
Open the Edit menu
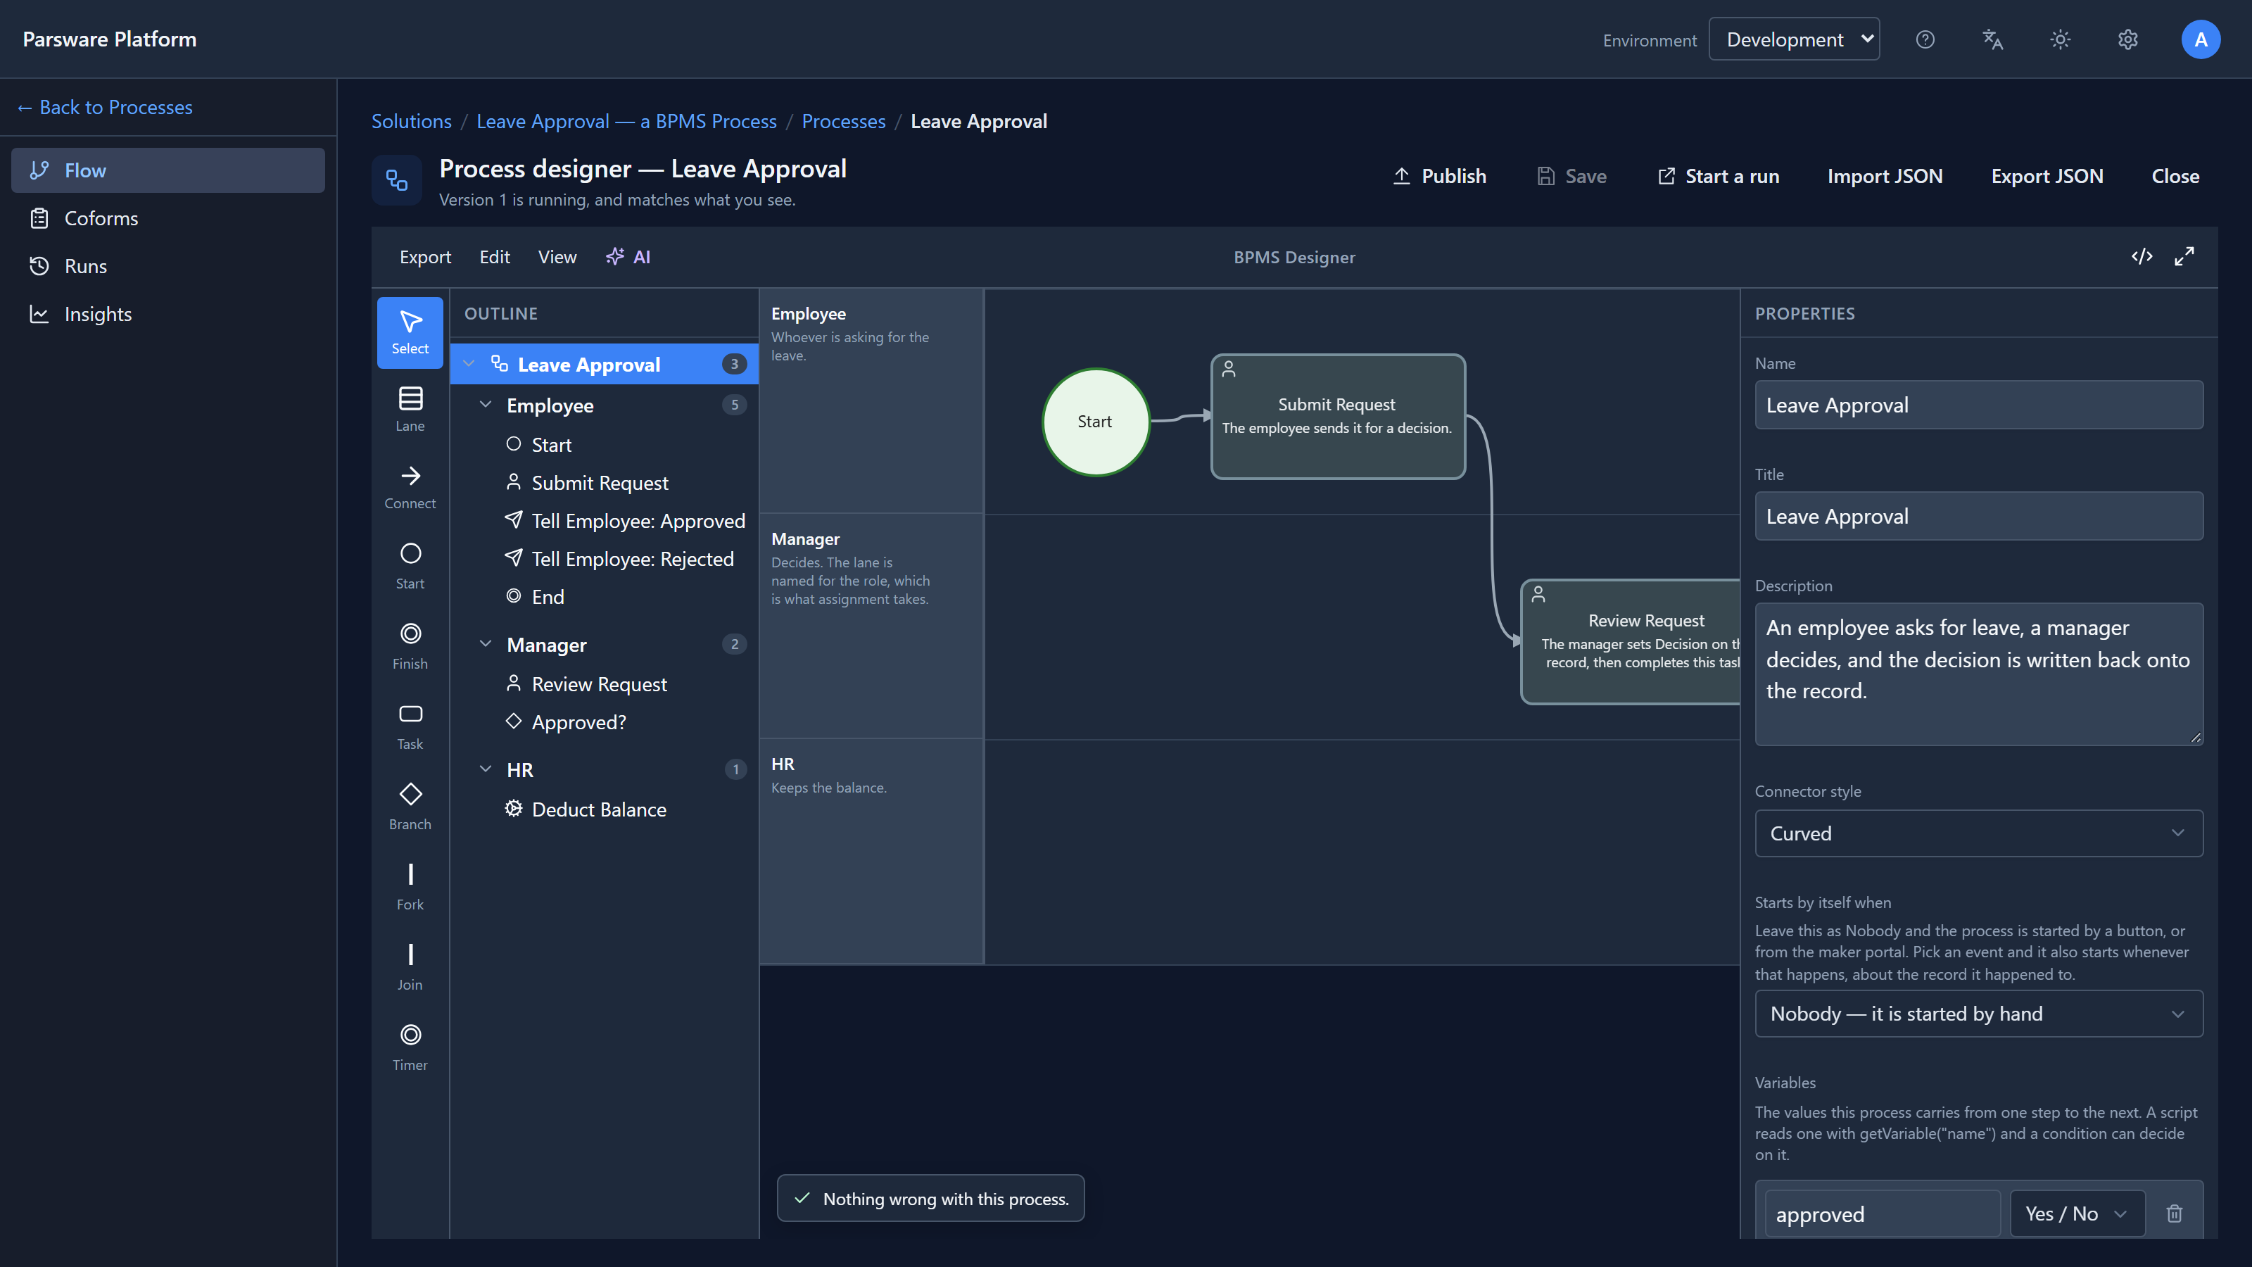pyautogui.click(x=494, y=257)
